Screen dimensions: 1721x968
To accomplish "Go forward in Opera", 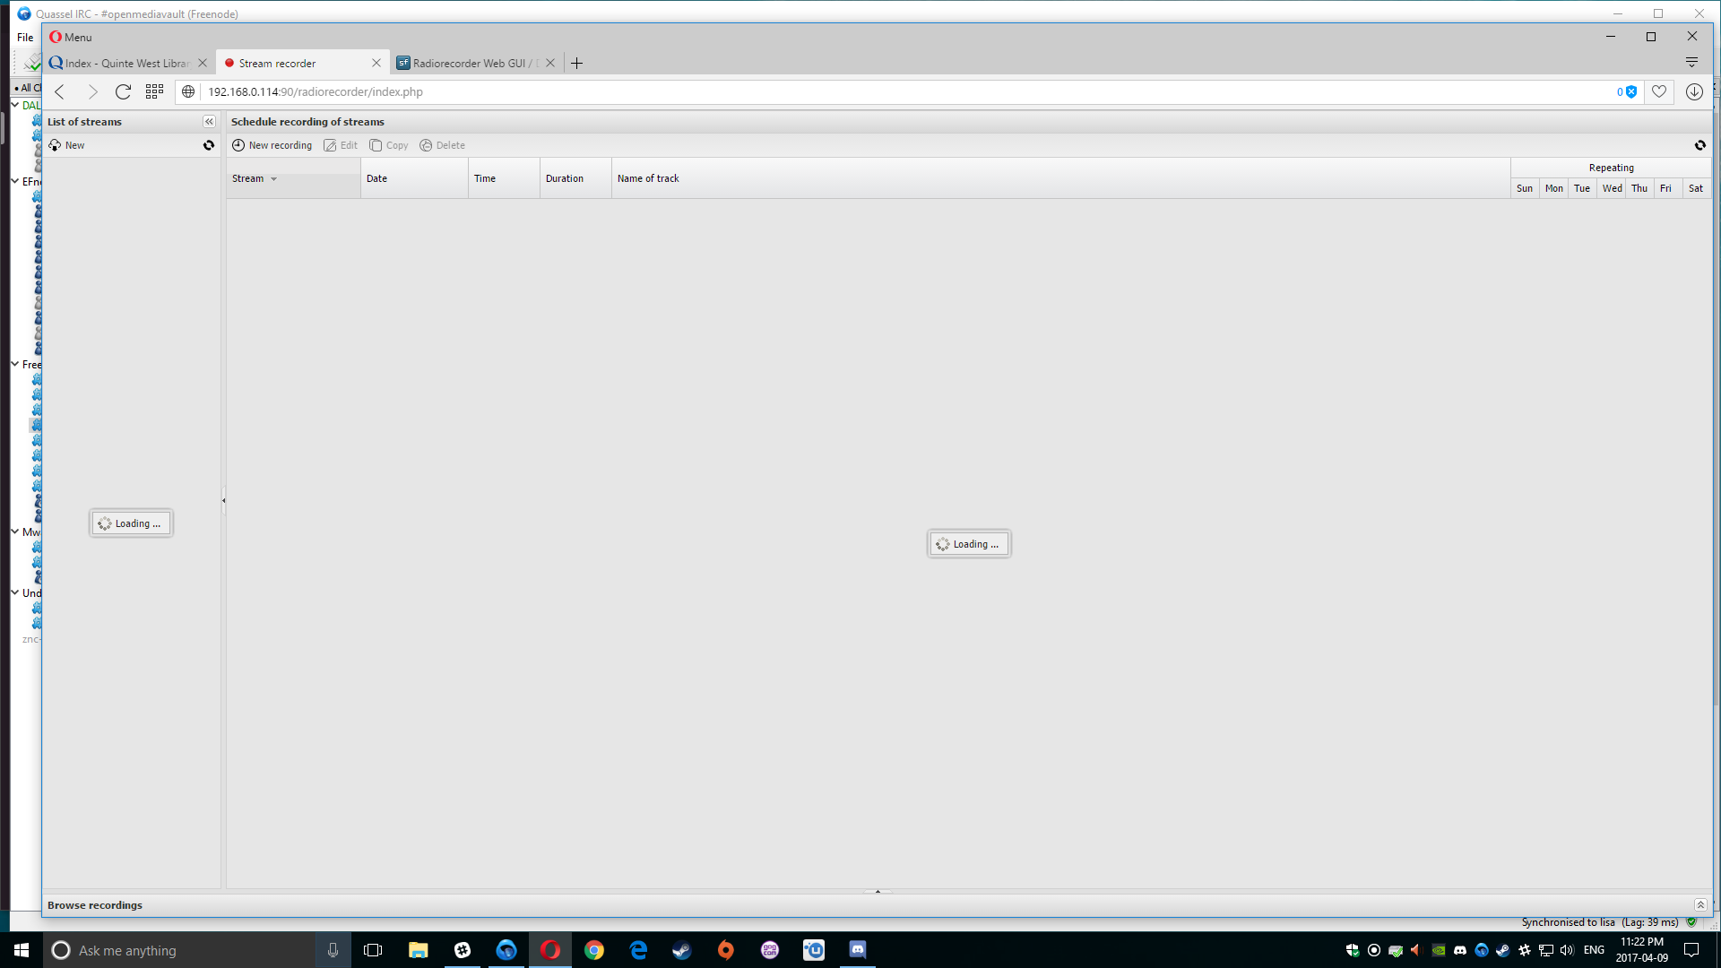I will click(x=91, y=91).
